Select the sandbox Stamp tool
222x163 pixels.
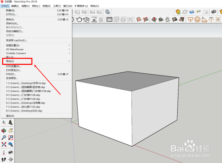(x=161, y=20)
